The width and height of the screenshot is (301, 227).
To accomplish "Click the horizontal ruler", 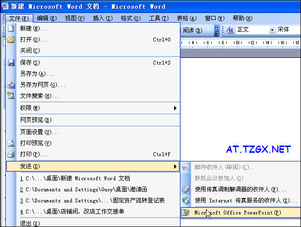I will click(241, 43).
